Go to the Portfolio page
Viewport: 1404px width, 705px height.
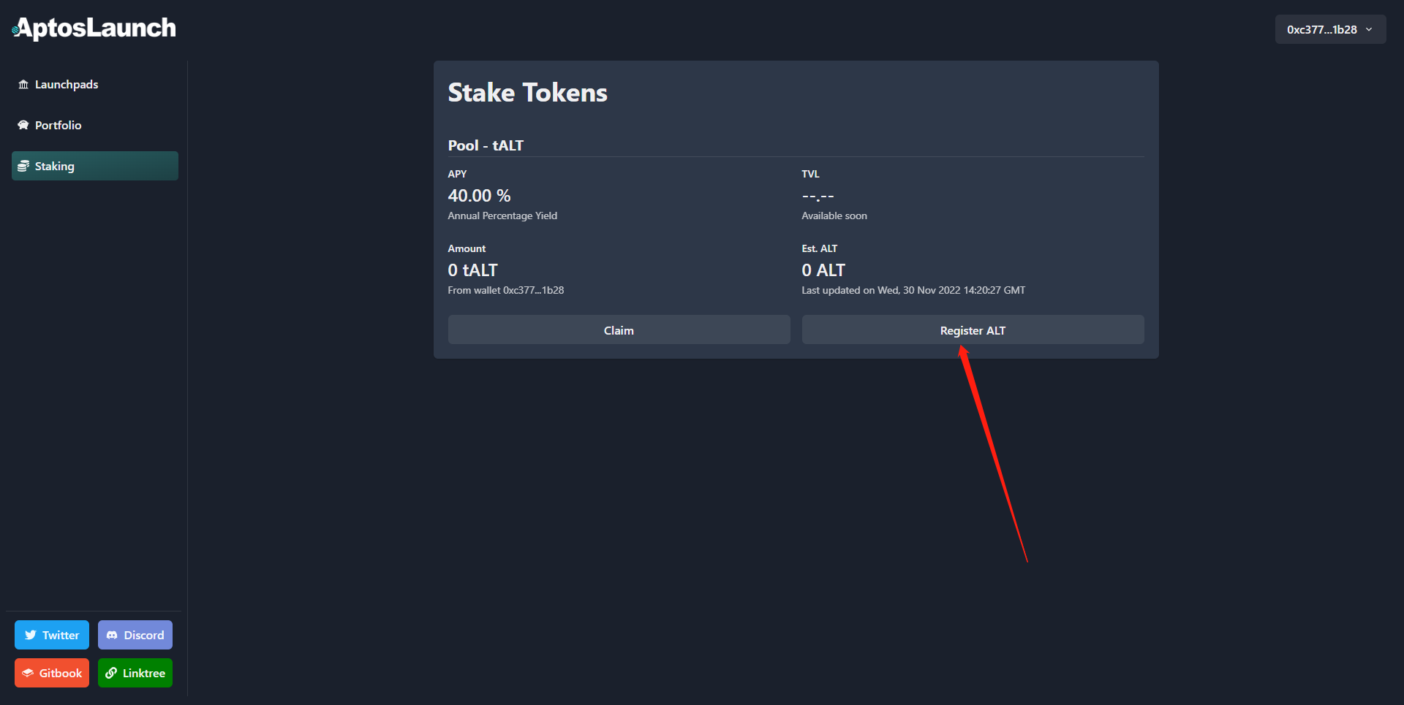click(x=58, y=126)
